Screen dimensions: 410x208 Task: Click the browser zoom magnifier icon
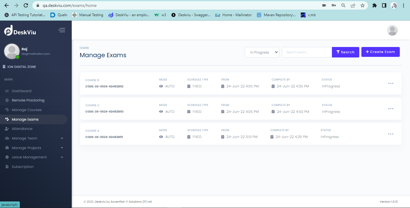343,5
